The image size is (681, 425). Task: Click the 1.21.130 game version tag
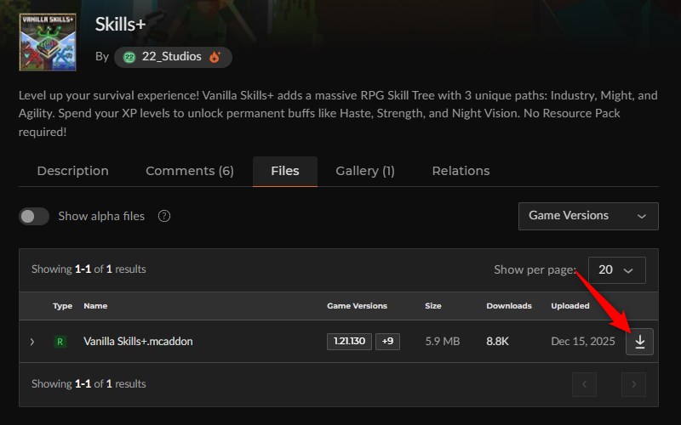click(x=349, y=342)
